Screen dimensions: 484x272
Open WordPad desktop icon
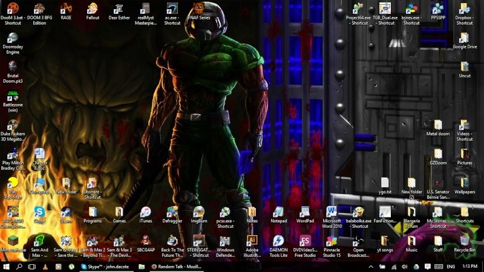pos(305,212)
